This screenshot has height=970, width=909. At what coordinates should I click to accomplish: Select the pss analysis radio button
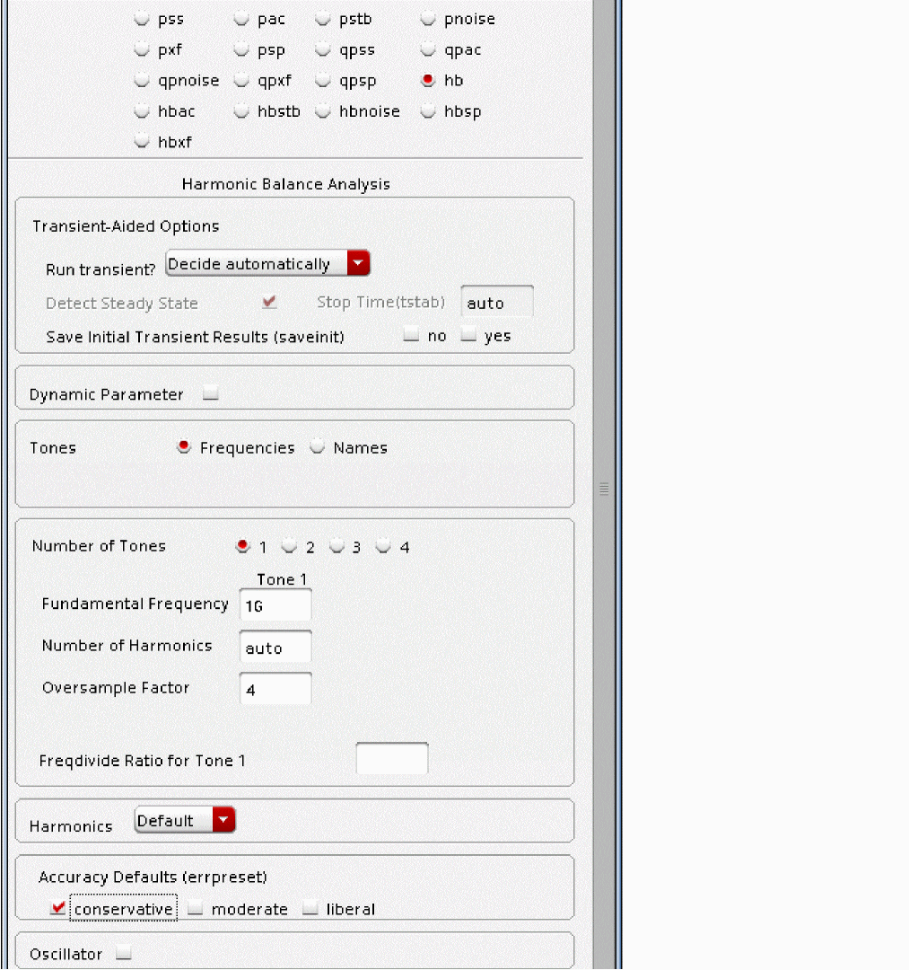(x=142, y=19)
